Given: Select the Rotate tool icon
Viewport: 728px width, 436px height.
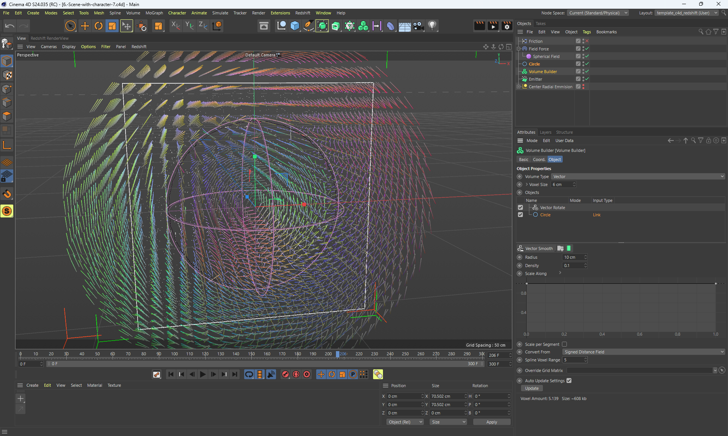Looking at the screenshot, I should tap(99, 26).
